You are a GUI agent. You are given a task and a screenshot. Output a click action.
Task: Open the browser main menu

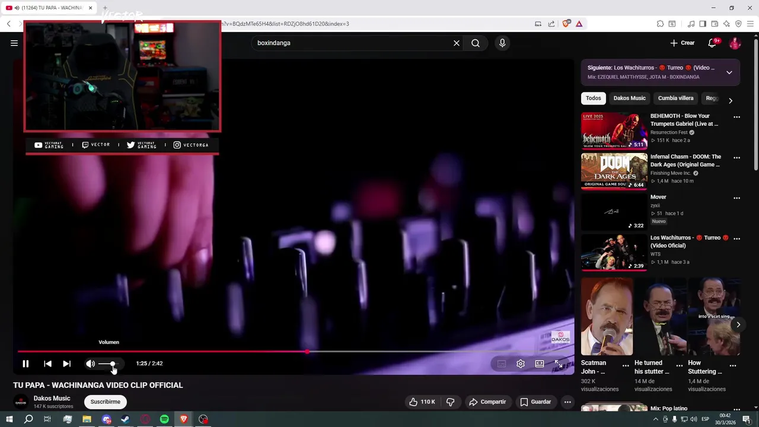click(750, 24)
